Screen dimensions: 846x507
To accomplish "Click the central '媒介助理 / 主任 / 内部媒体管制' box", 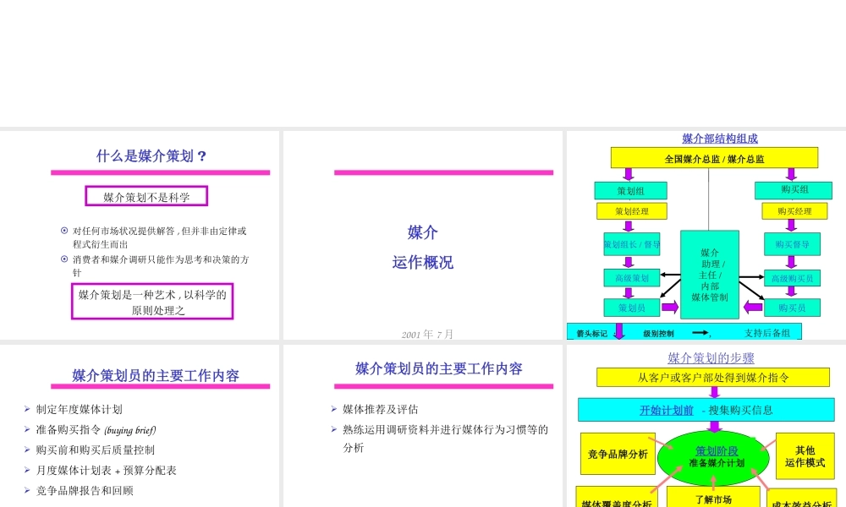I will 710,275.
